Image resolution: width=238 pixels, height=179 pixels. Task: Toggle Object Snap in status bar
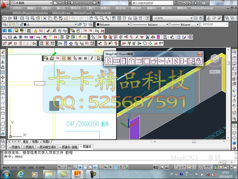point(85,167)
